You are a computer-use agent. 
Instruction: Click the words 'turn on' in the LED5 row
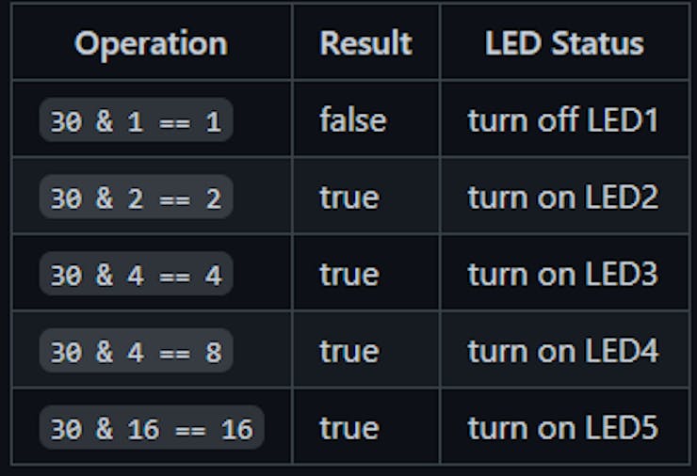tap(523, 429)
